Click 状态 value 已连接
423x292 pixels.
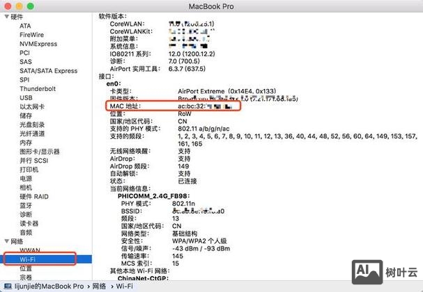[x=187, y=181]
